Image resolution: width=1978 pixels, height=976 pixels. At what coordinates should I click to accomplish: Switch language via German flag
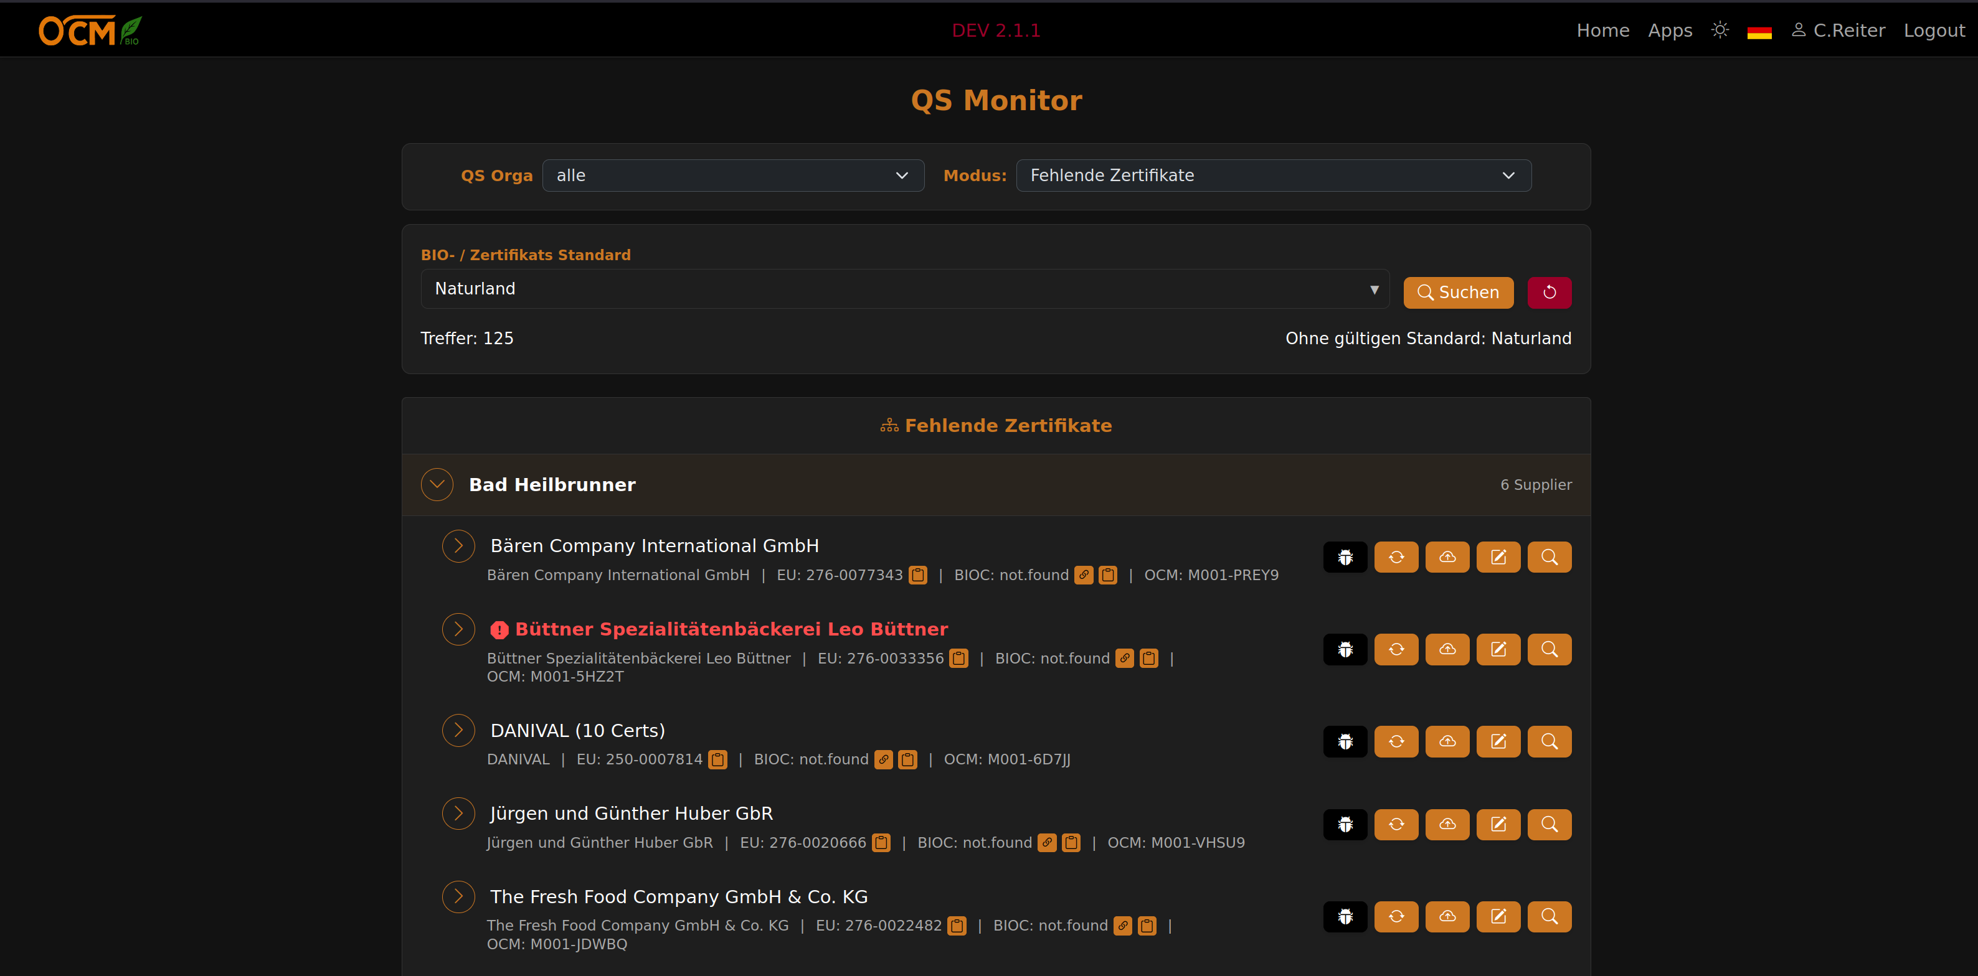(1759, 32)
